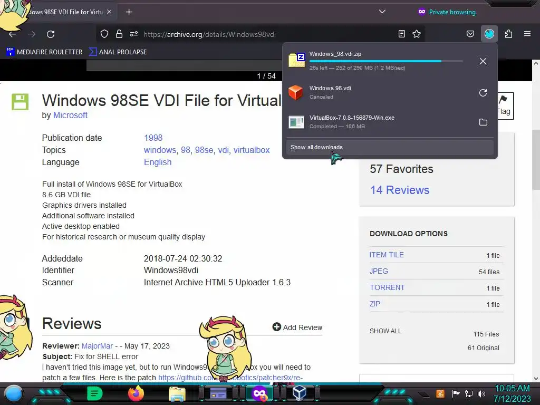
Task: Click the page vertical scrollbar
Action: point(536,160)
